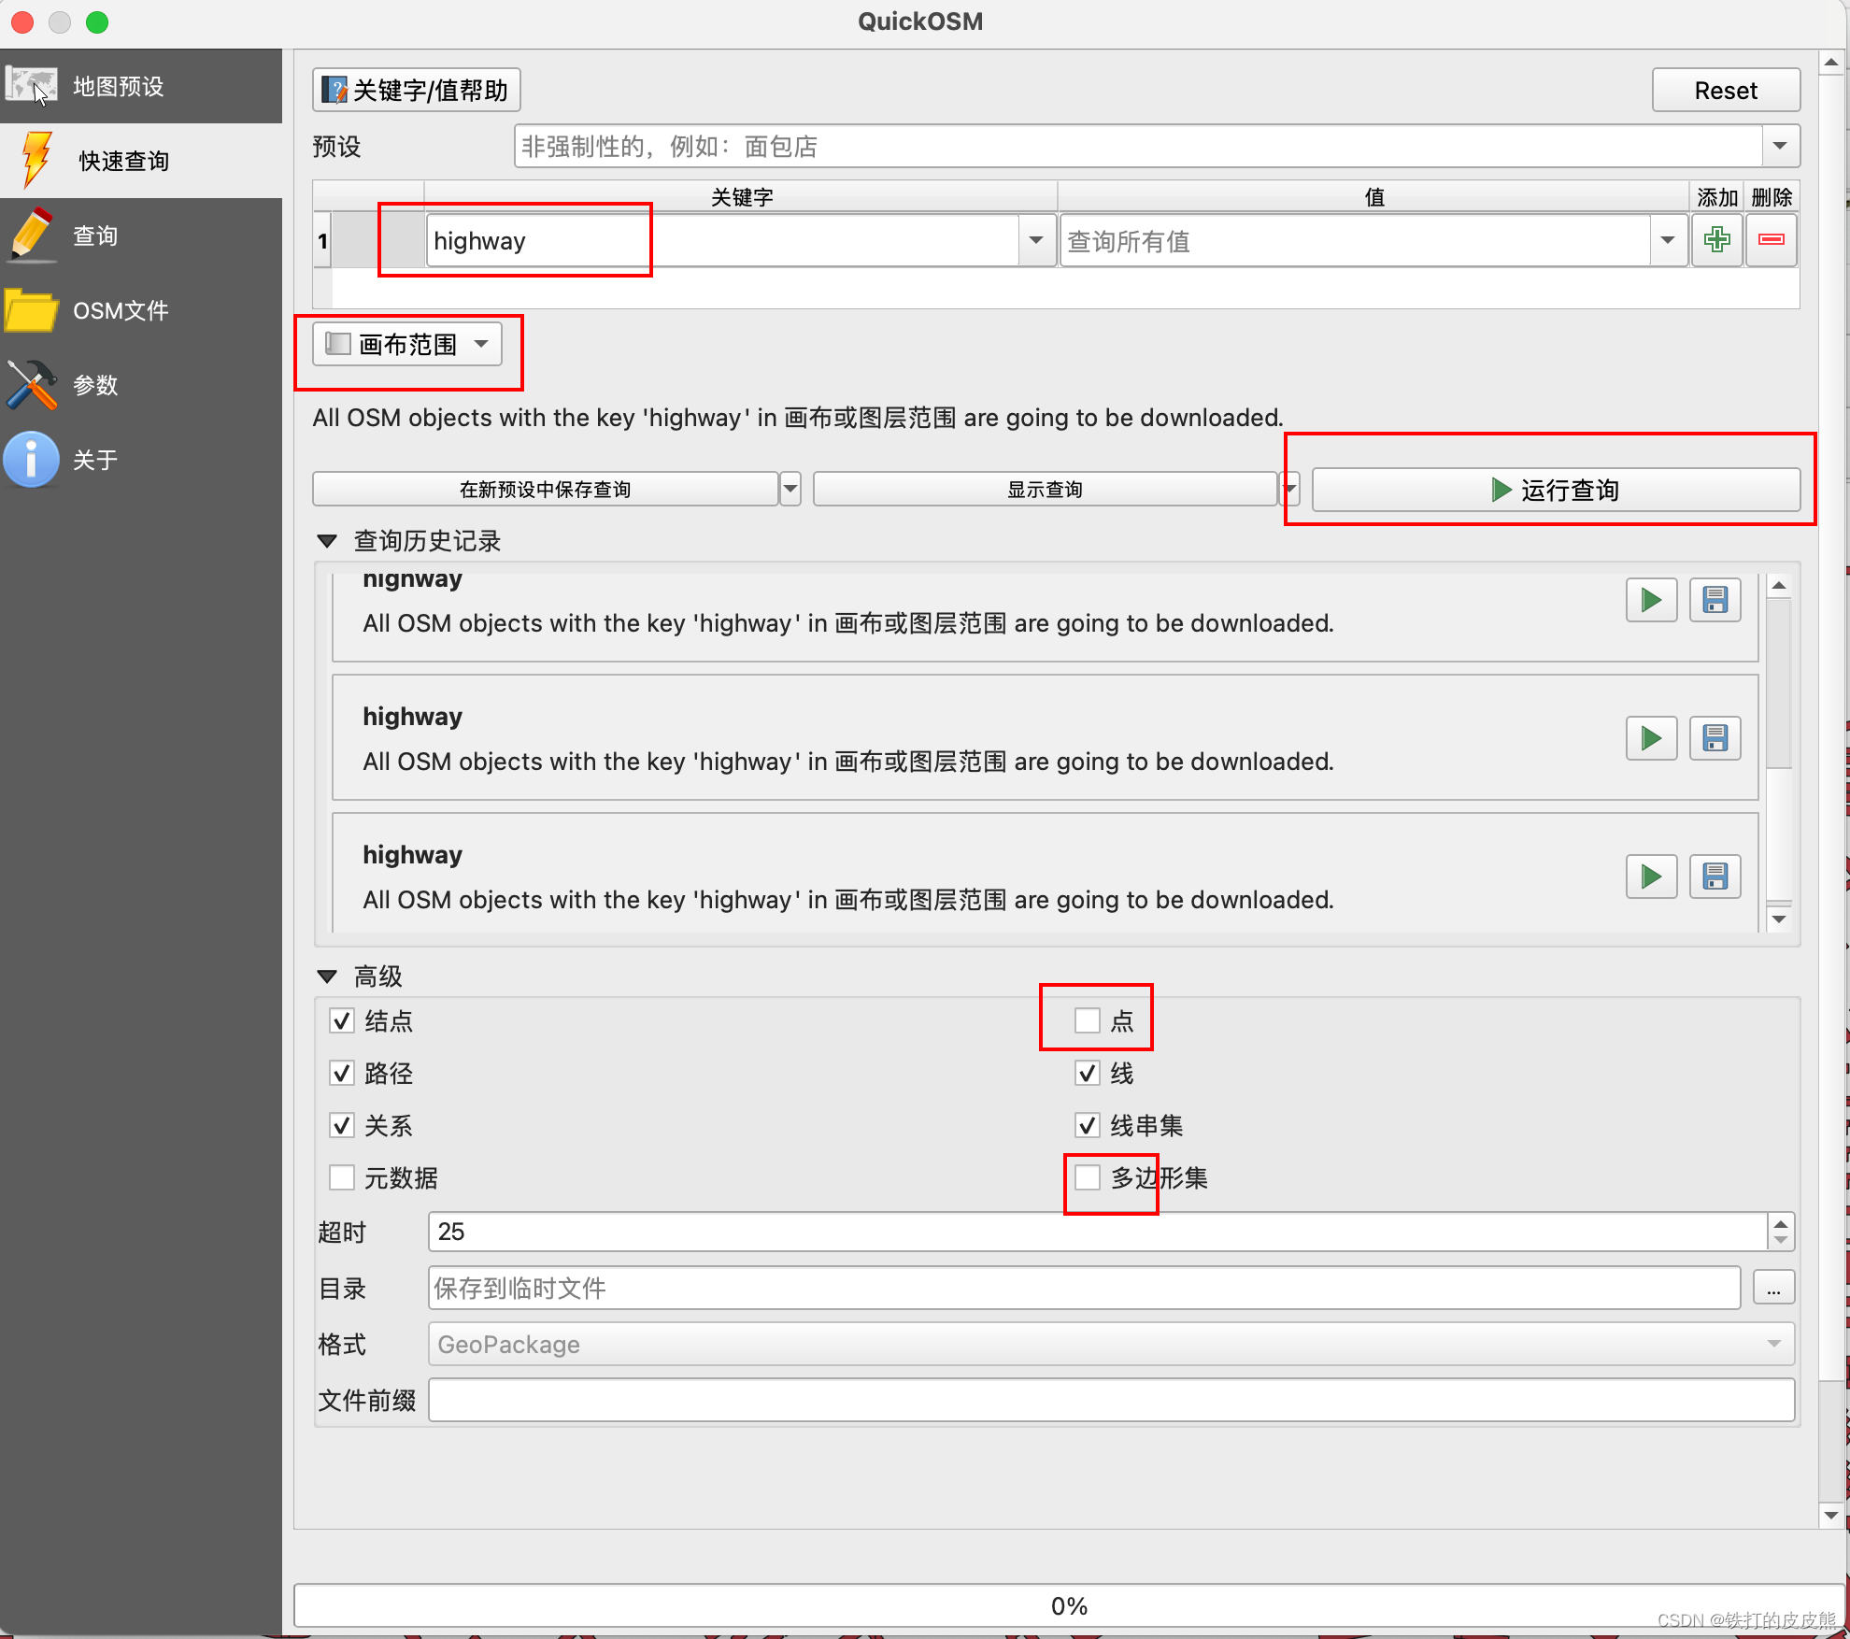Open the 值 value dropdown arrow

[x=1668, y=241]
